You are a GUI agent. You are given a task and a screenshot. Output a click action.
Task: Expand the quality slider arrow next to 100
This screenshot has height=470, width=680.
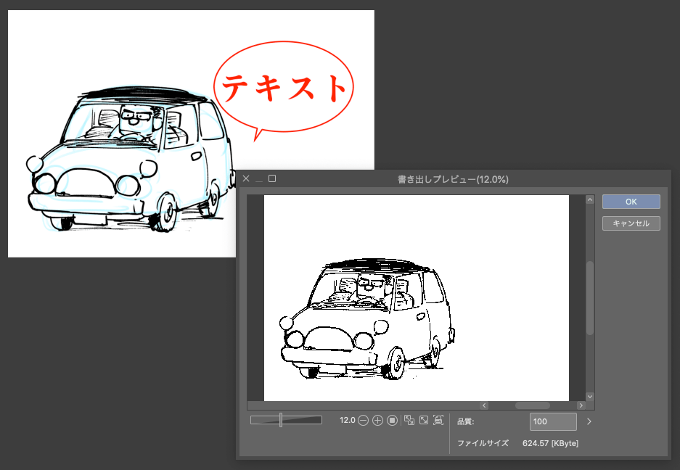(x=589, y=421)
